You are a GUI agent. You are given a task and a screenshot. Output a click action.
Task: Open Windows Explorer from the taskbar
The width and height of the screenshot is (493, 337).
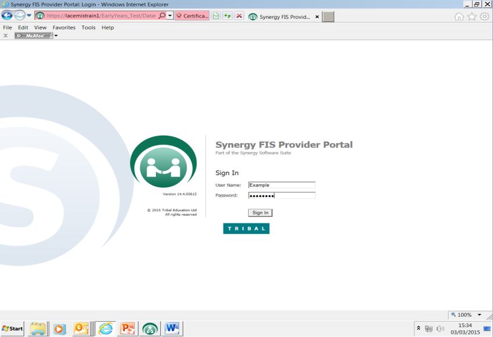pos(38,329)
